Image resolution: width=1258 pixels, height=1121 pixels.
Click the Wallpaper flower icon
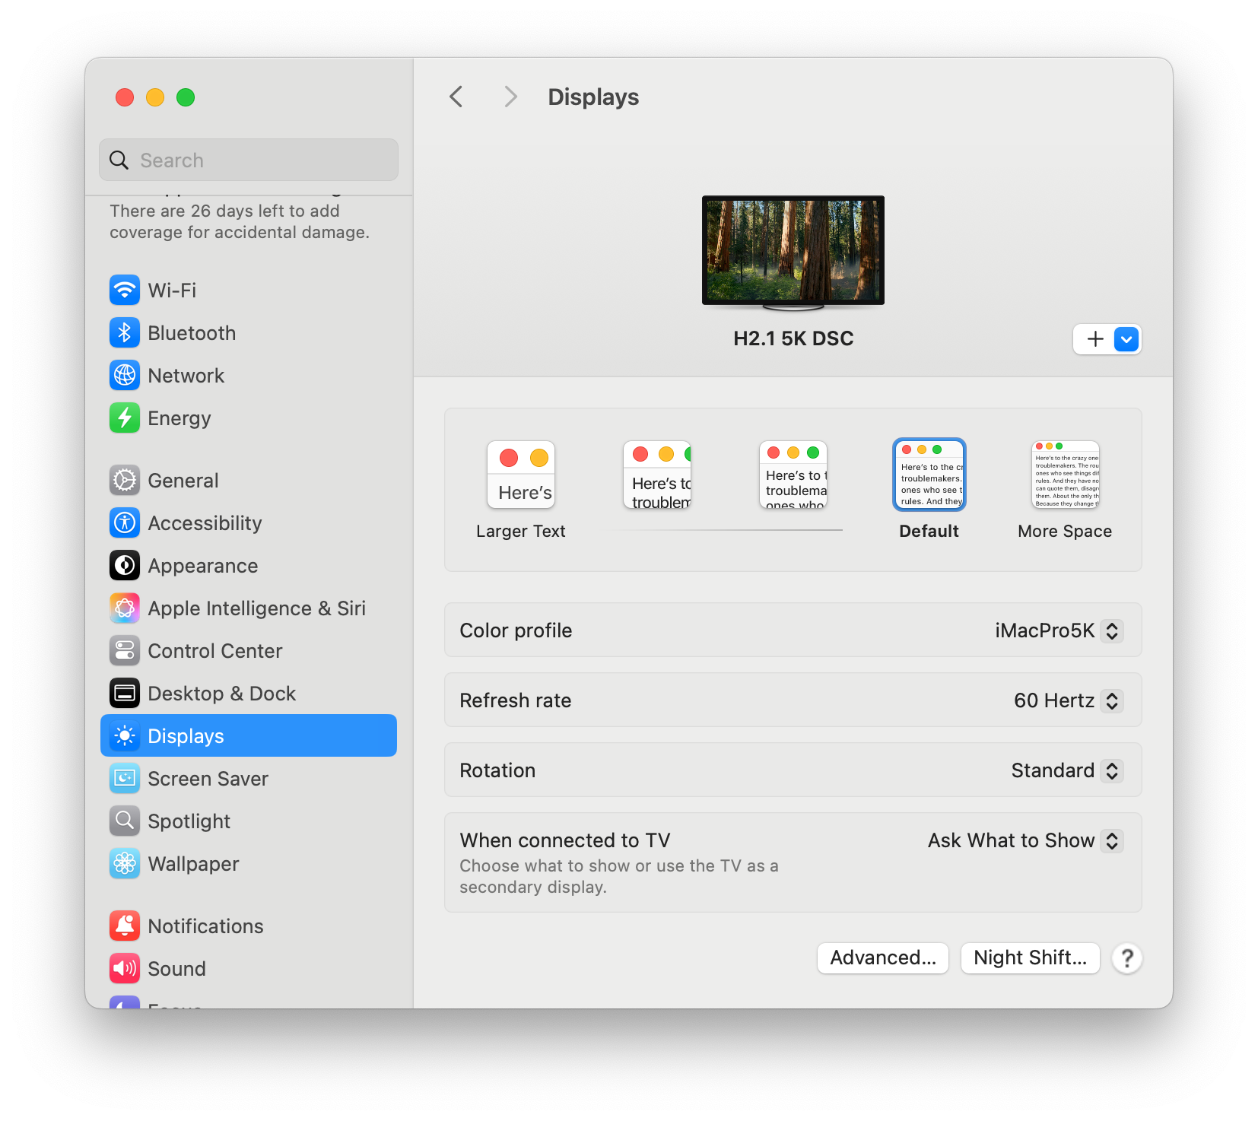(125, 863)
